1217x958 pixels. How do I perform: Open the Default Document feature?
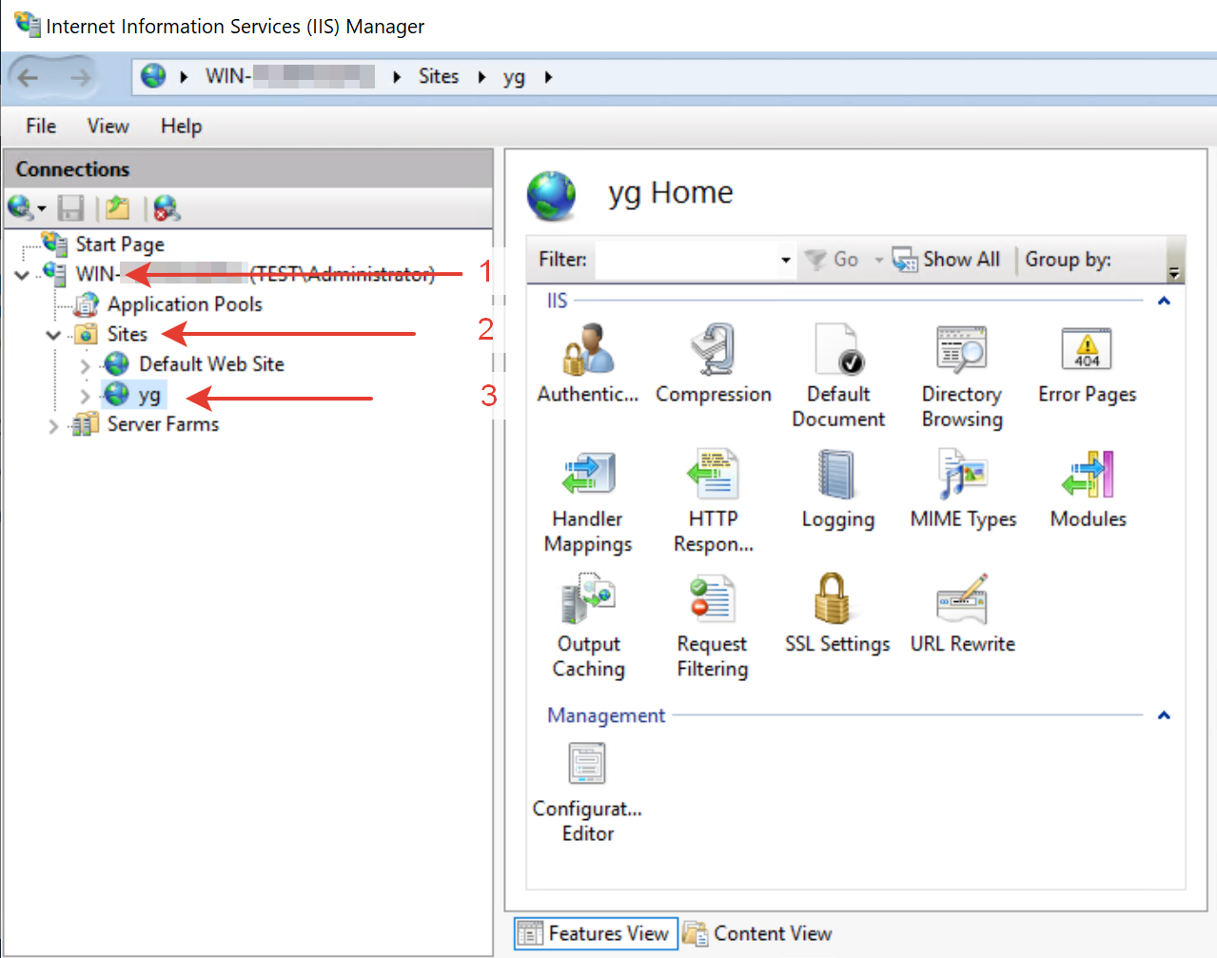tap(838, 375)
